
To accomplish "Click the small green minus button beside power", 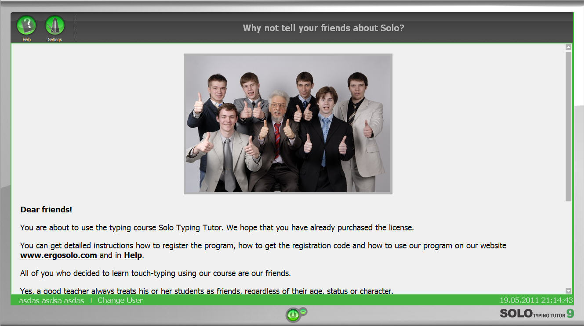I will point(303,311).
